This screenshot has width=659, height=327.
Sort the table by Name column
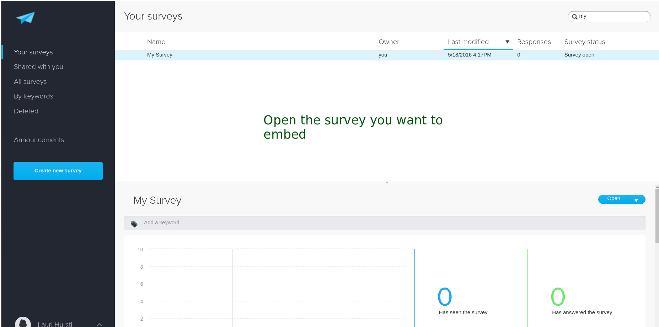[x=156, y=42]
